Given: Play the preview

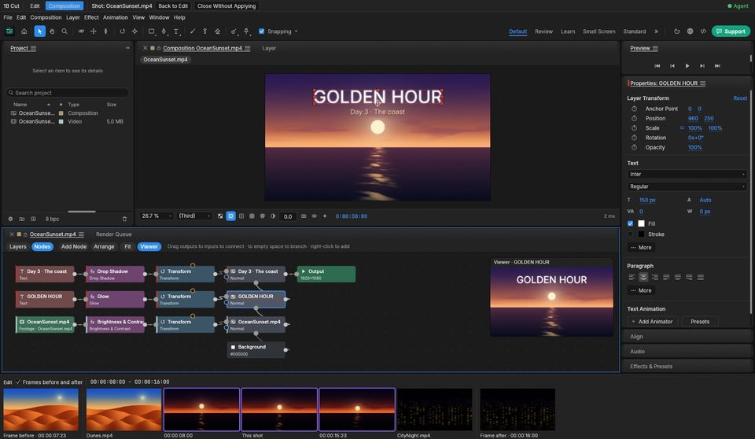Looking at the screenshot, I should [x=687, y=66].
